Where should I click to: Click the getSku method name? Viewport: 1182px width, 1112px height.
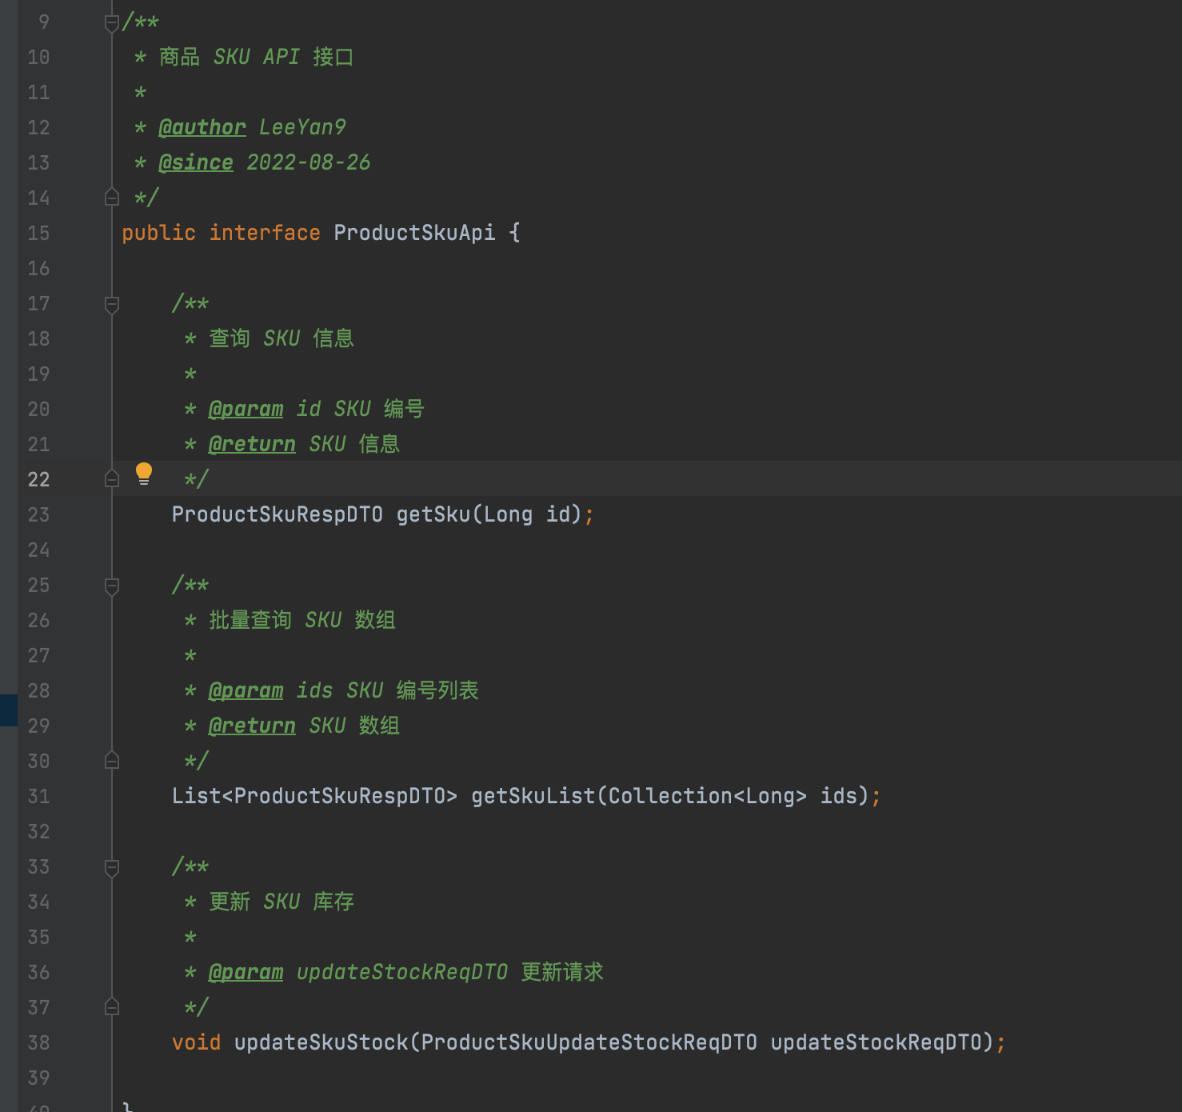click(433, 514)
